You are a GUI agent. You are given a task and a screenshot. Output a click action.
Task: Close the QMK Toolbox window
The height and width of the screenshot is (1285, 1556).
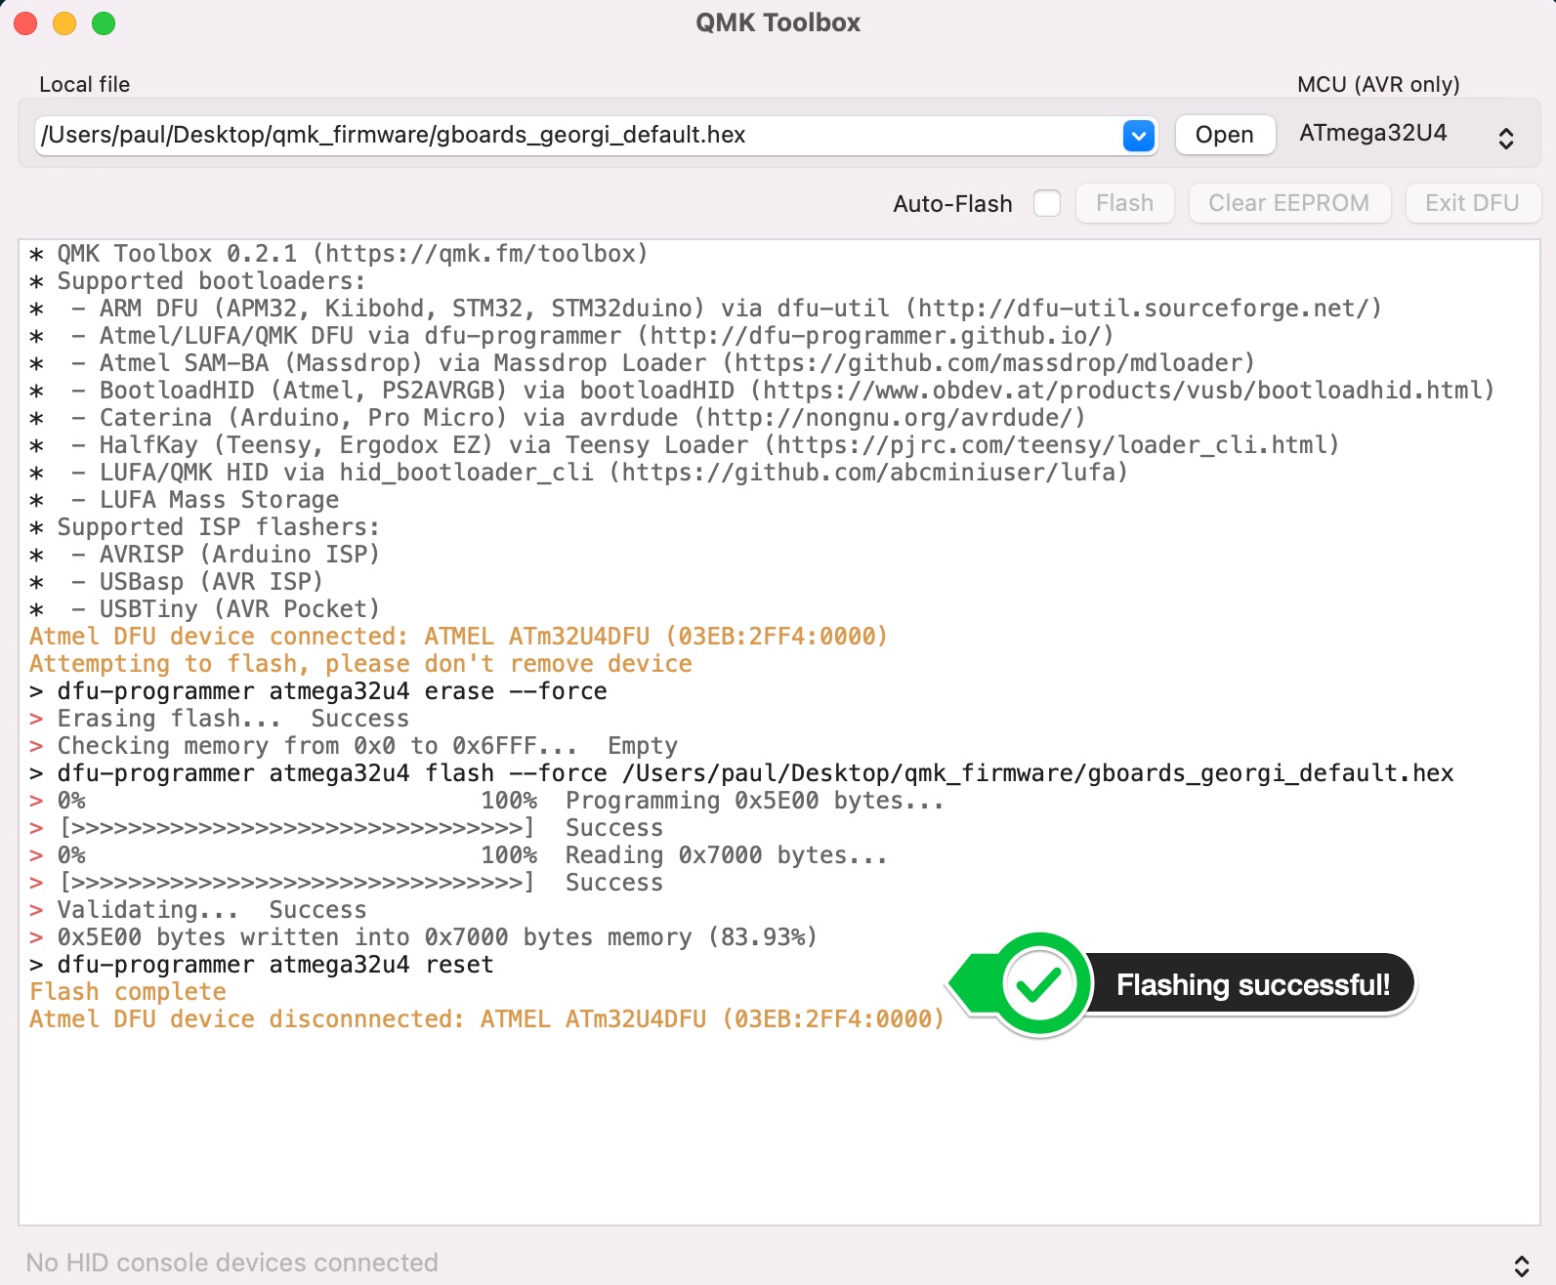point(25,23)
